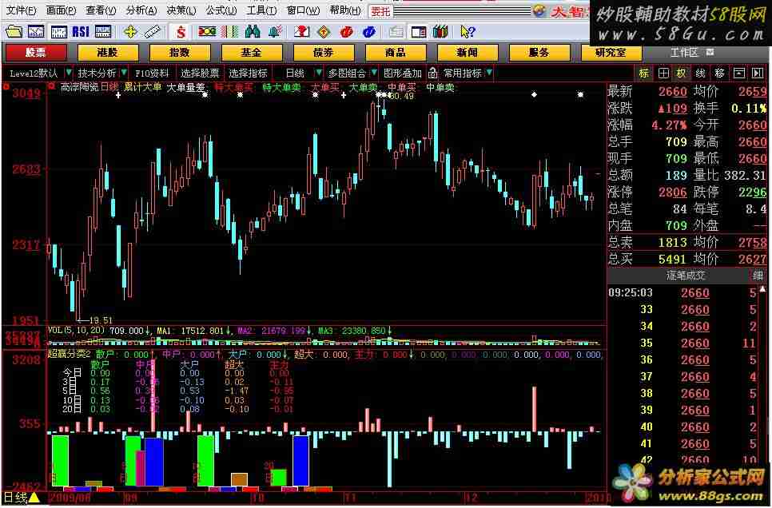
Task: Click the 选择股票 button
Action: pos(200,73)
